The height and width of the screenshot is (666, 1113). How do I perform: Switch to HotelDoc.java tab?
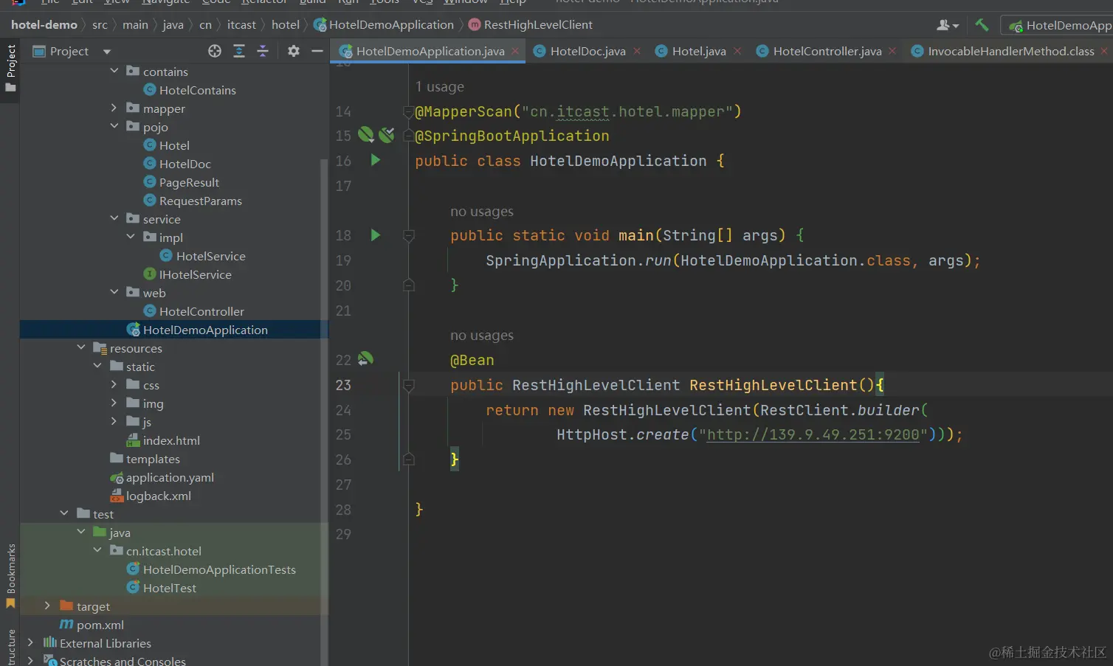[587, 51]
